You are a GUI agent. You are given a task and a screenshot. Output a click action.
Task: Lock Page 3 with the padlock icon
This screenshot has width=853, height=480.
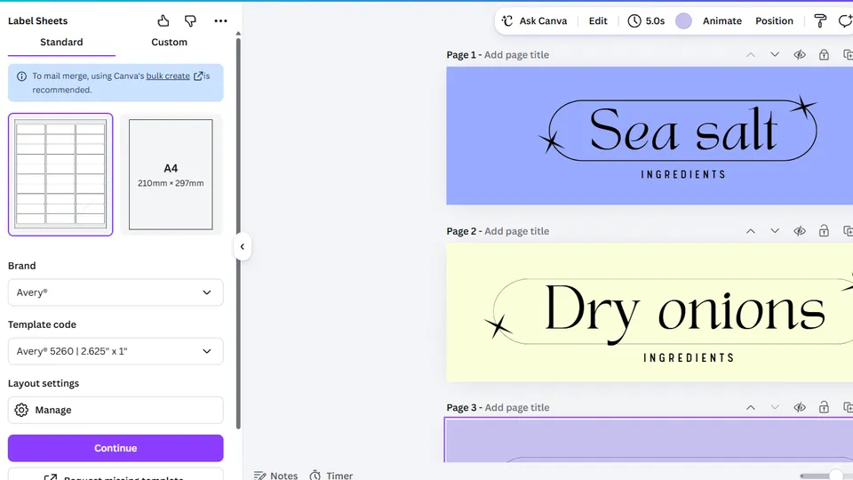[x=824, y=408]
